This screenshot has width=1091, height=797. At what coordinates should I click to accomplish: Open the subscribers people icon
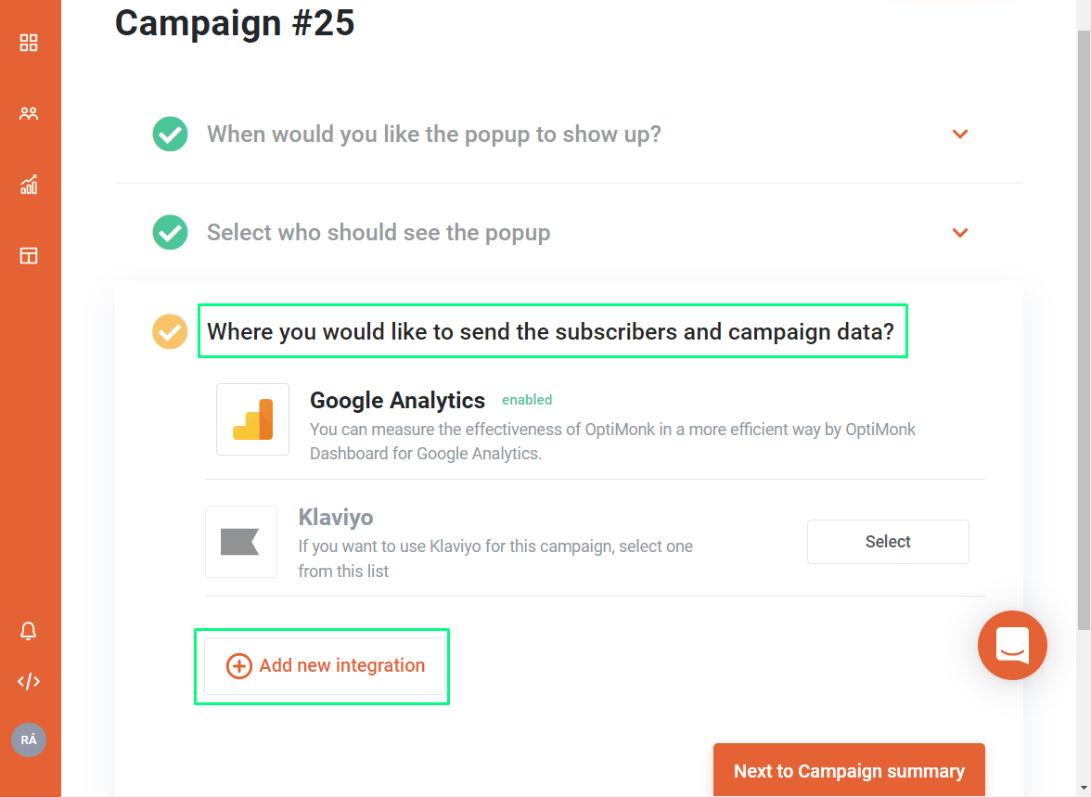click(x=29, y=113)
